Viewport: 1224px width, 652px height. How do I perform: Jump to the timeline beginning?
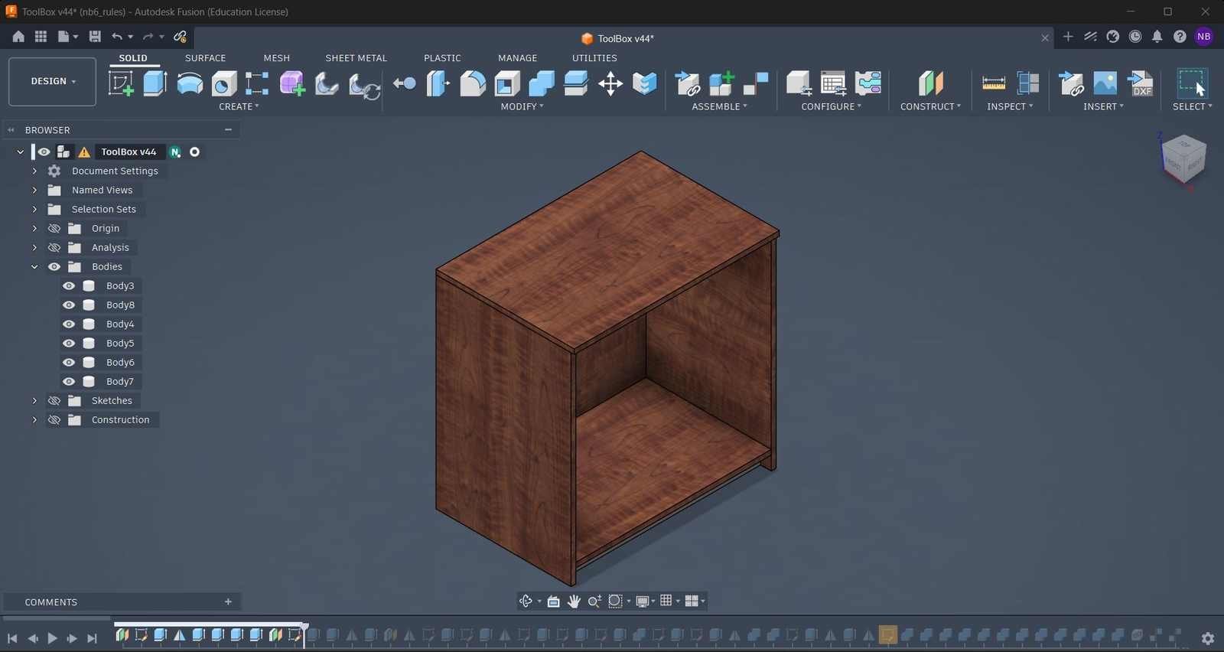(x=12, y=638)
